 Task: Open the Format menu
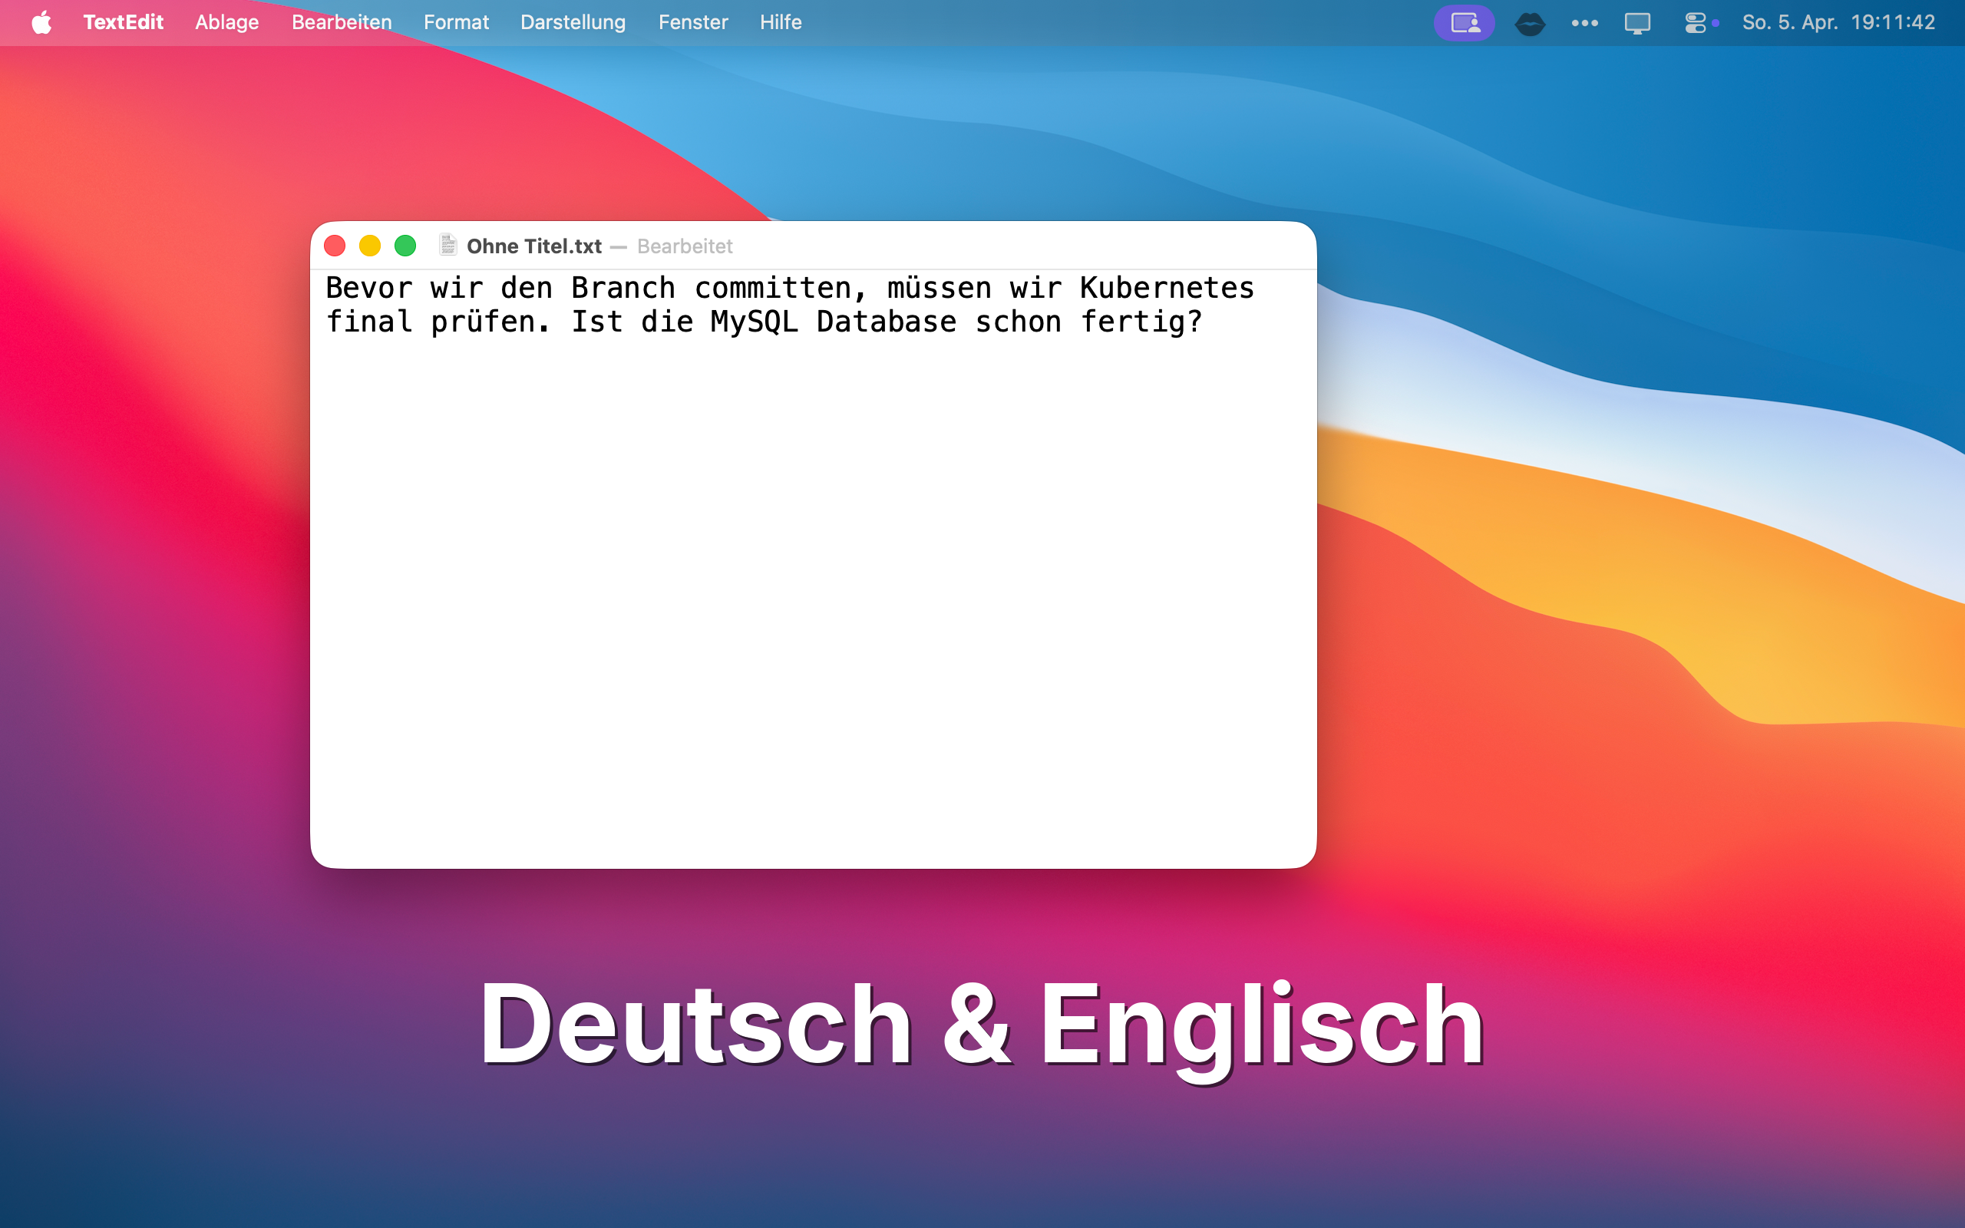coord(457,22)
